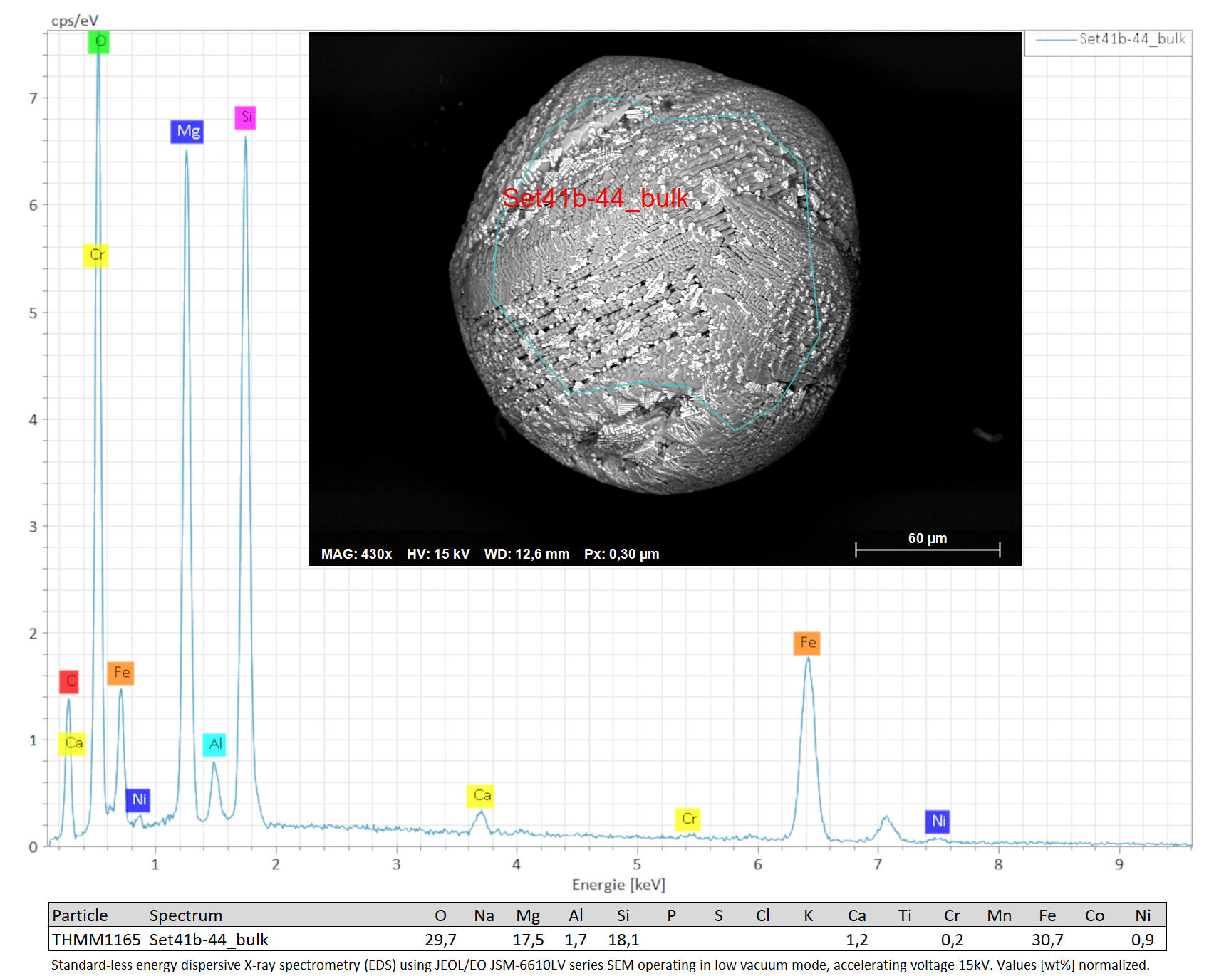Click the Ti column header

click(x=905, y=915)
